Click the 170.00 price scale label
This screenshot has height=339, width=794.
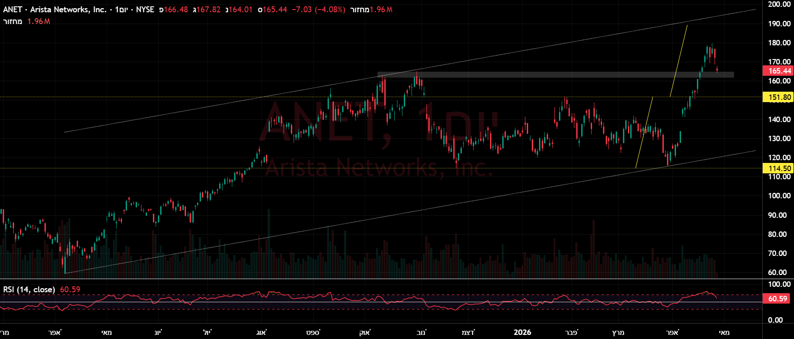pyautogui.click(x=779, y=62)
